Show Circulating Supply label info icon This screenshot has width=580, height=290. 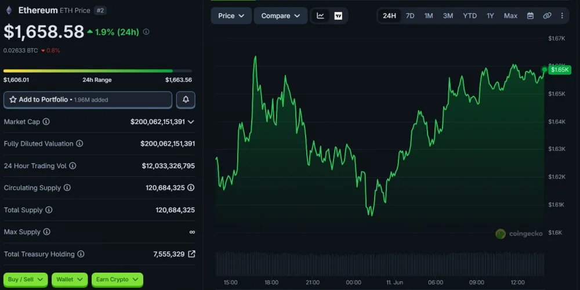tap(67, 188)
